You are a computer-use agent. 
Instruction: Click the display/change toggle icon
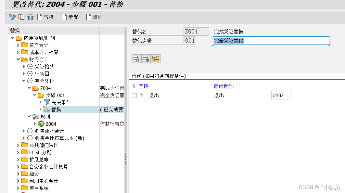coord(13,17)
